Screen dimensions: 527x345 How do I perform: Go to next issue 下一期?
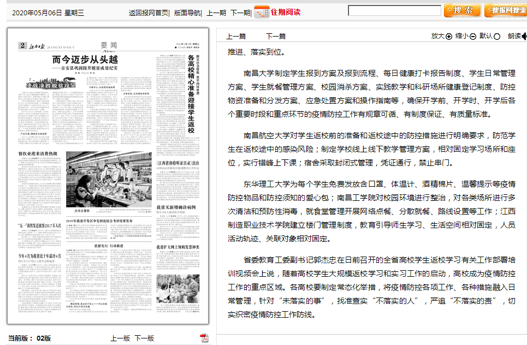click(x=240, y=13)
